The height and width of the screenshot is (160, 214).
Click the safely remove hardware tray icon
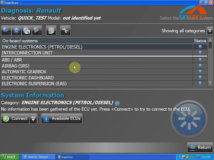pos(195,157)
